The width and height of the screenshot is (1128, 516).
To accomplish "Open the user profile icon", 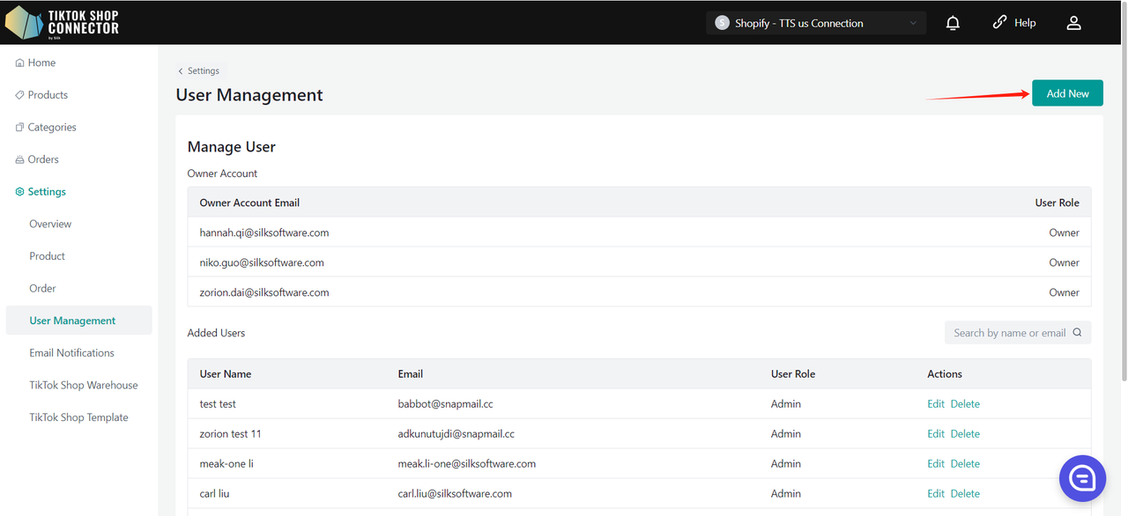I will click(1073, 23).
